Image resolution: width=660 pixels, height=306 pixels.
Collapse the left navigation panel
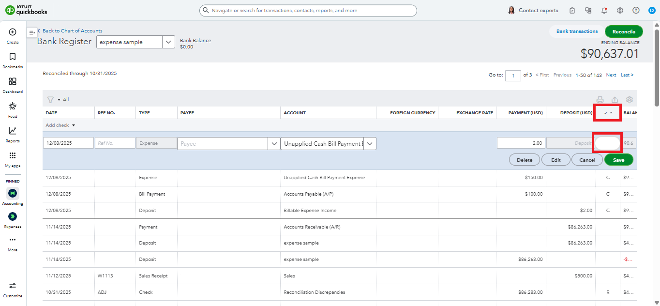(x=32, y=32)
